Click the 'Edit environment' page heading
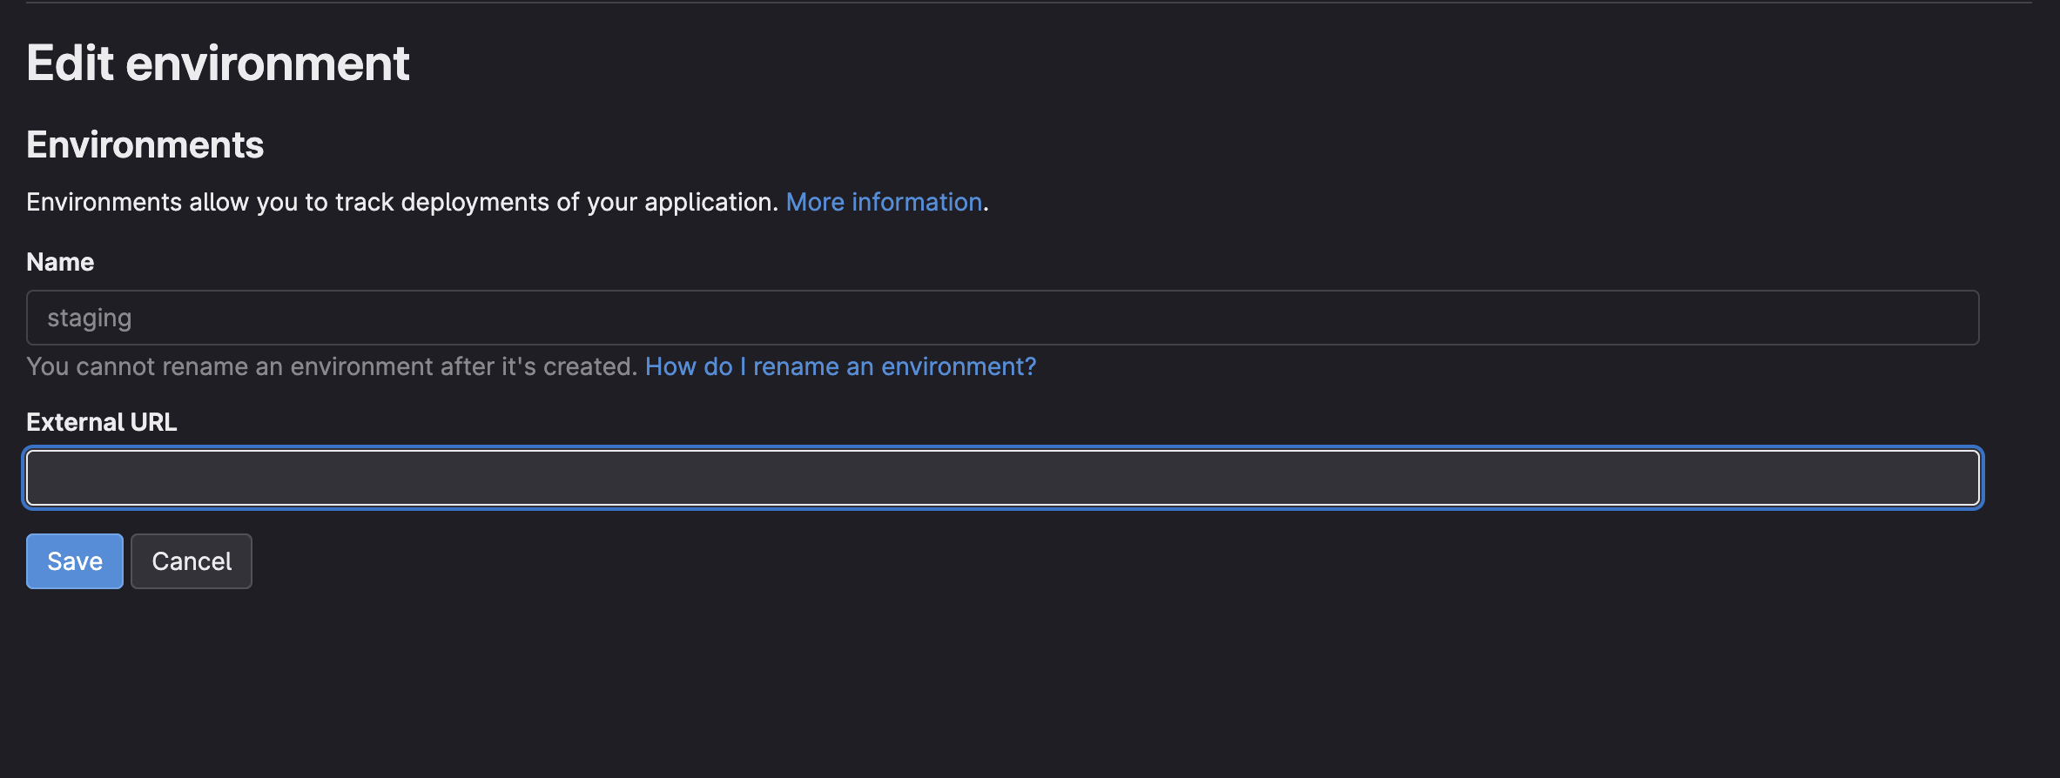Screen dimensions: 2060x778 (x=218, y=64)
